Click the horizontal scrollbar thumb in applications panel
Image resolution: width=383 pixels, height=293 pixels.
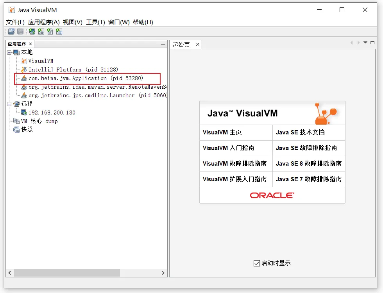[x=67, y=273]
